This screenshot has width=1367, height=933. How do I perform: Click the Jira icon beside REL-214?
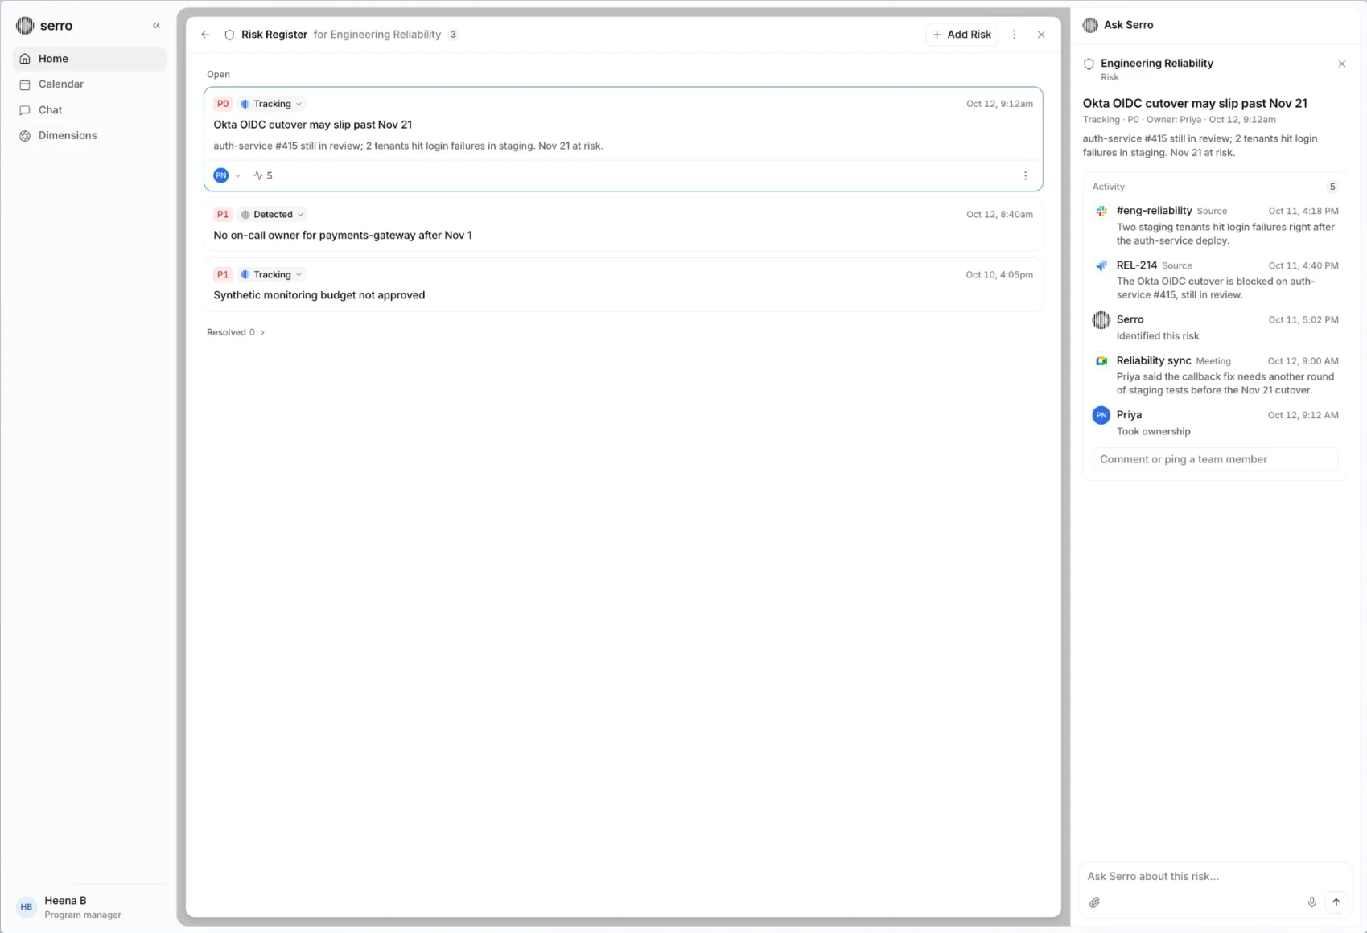pyautogui.click(x=1101, y=265)
